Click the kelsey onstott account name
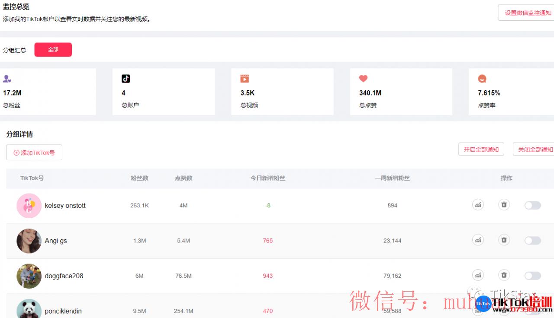 tap(65, 206)
